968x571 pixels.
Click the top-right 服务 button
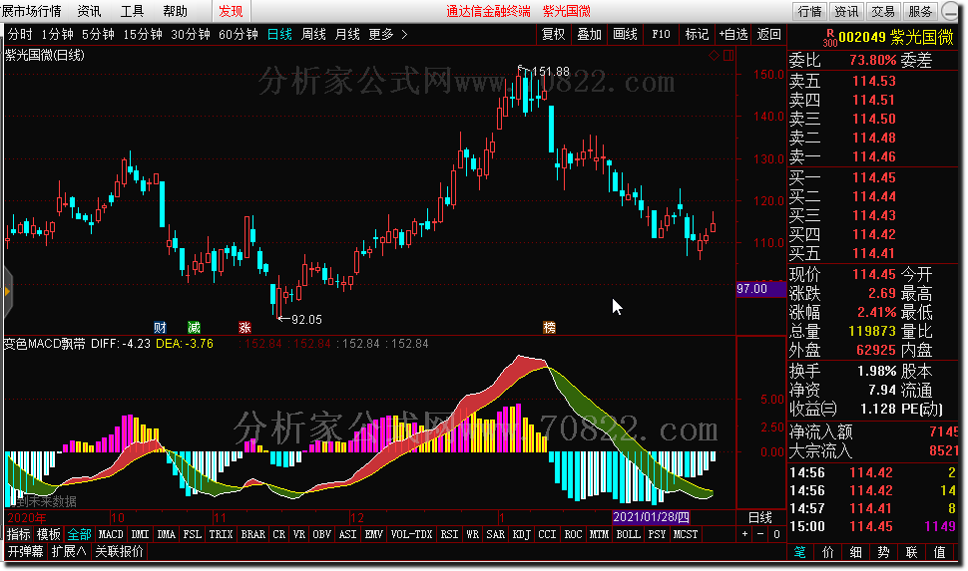(920, 11)
